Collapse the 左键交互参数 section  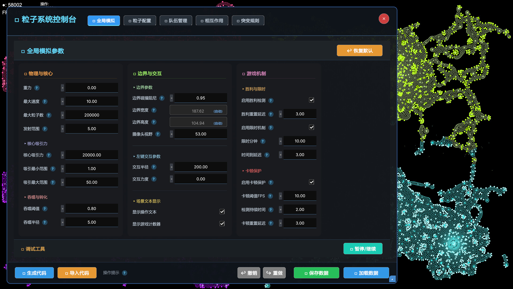pyautogui.click(x=134, y=156)
